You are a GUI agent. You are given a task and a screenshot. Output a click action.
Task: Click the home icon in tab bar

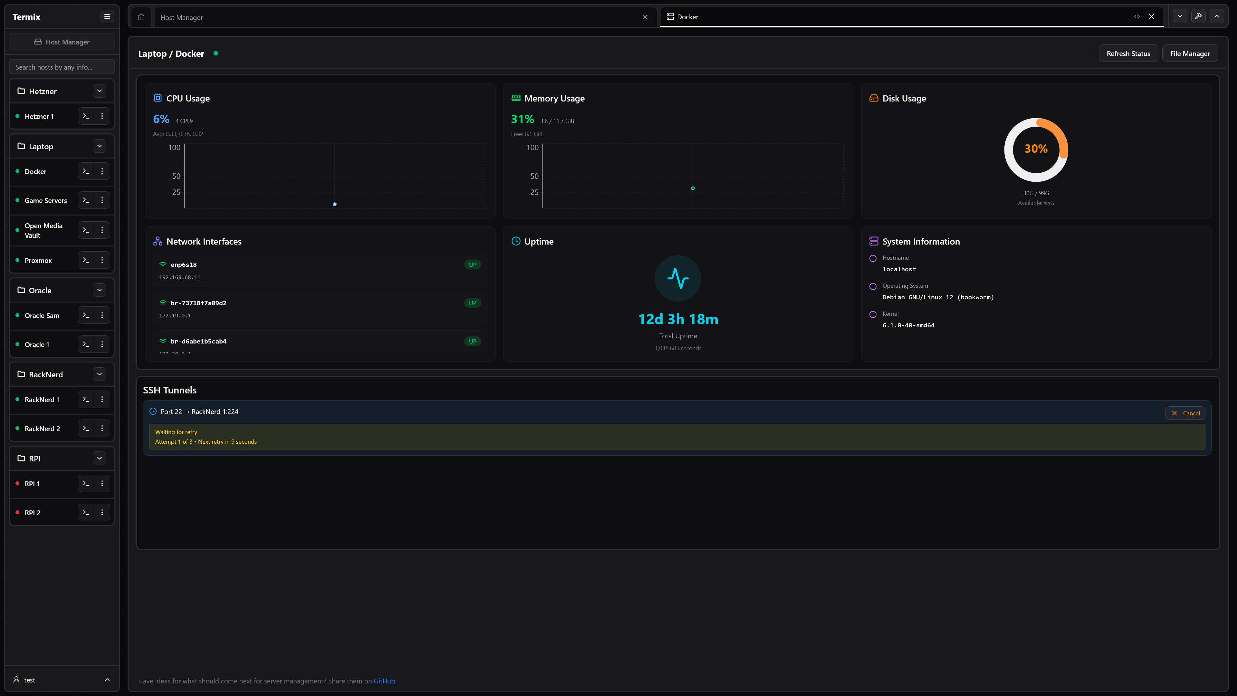pyautogui.click(x=141, y=17)
